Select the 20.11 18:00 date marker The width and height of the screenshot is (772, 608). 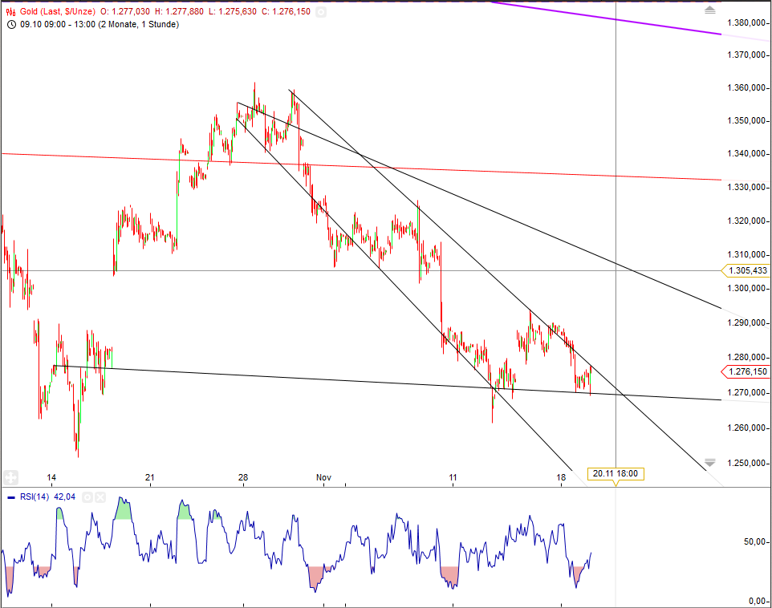tap(616, 473)
